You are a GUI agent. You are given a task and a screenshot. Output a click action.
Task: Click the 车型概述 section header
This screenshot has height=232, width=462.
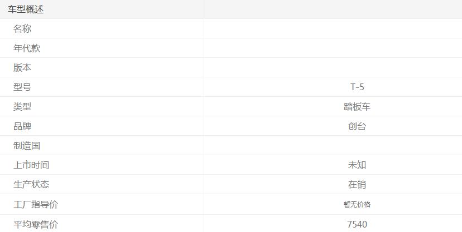click(x=26, y=9)
